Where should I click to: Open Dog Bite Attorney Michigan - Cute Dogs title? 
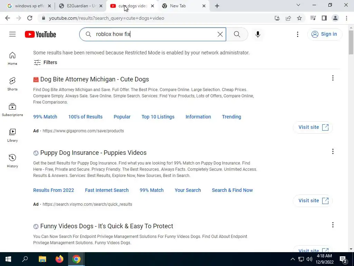(95, 79)
